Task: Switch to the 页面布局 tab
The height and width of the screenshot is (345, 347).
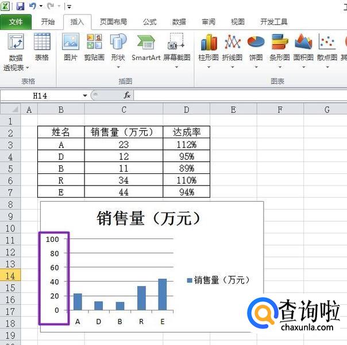Action: pyautogui.click(x=114, y=22)
